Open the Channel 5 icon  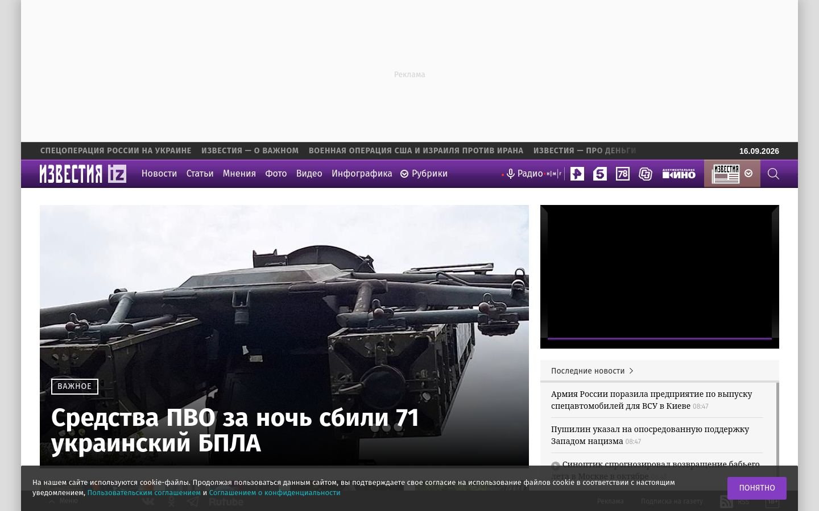(x=600, y=174)
